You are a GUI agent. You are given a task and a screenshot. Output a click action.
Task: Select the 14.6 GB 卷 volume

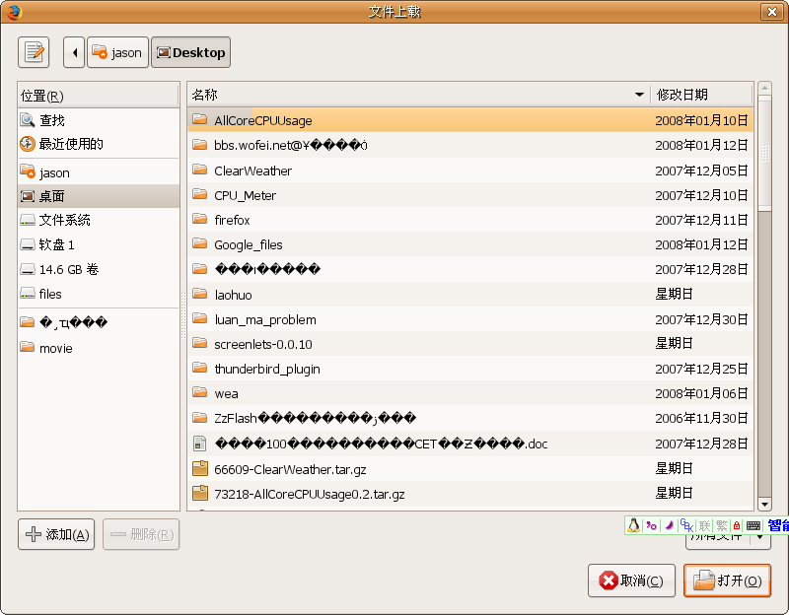99,269
